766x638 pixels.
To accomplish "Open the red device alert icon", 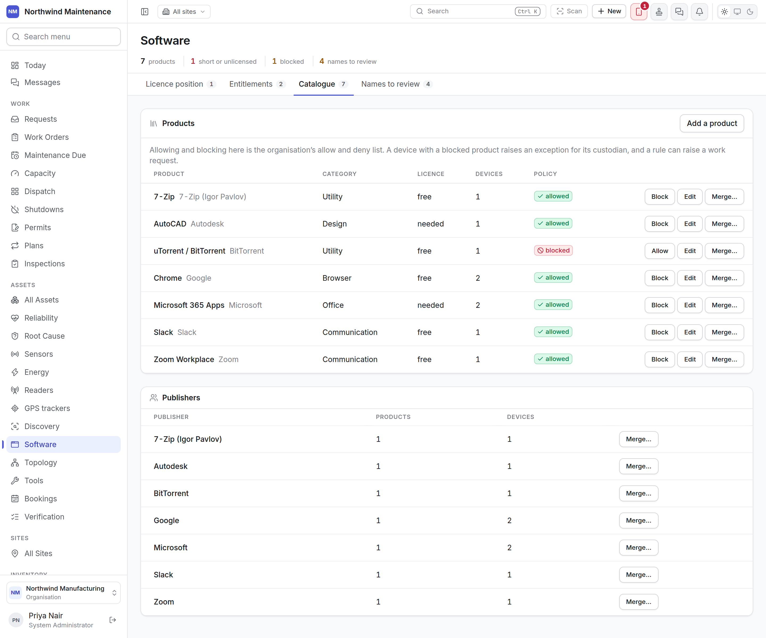I will (639, 12).
